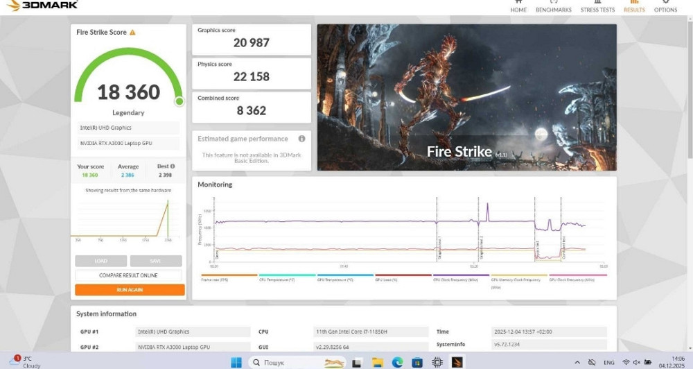This screenshot has height=369, width=693.
Task: Click the Fire Strike preview image
Action: pyautogui.click(x=466, y=97)
